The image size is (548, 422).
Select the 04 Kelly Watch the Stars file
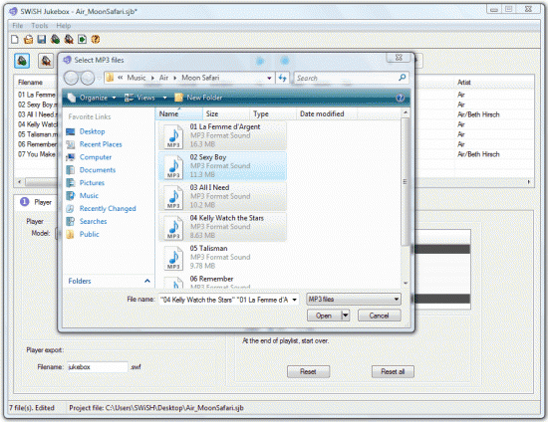[x=222, y=227]
